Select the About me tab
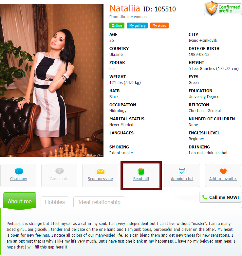Viewport: 242px width, 256px height. [20, 201]
